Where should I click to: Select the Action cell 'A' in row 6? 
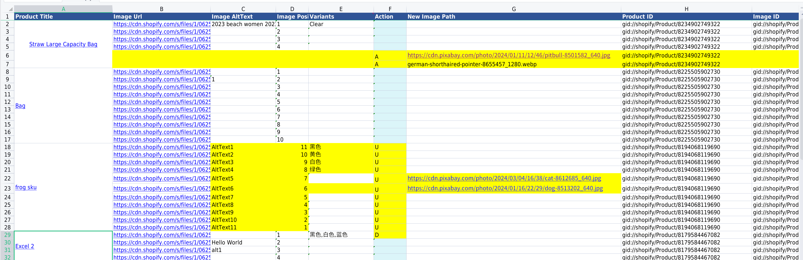point(390,55)
